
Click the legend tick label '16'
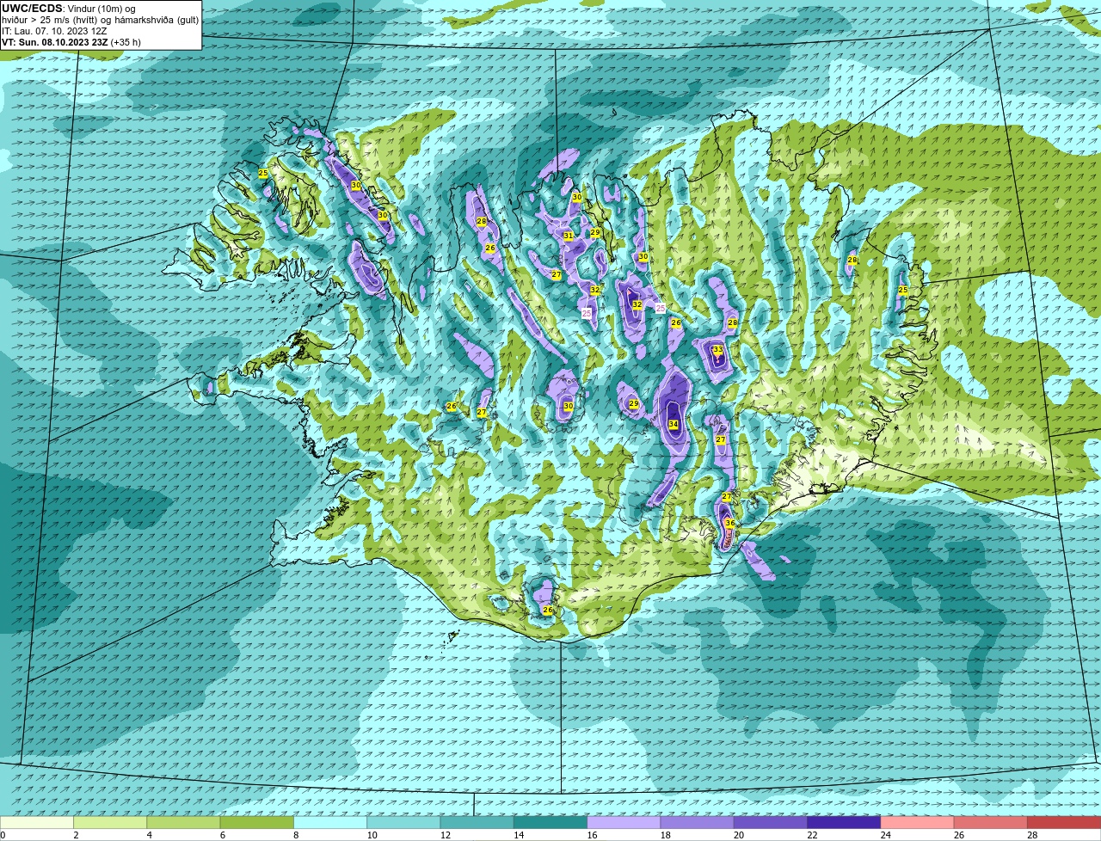[x=593, y=835]
